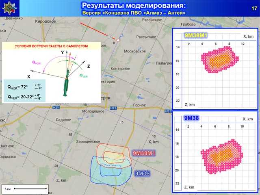This screenshot has width=260, height=195.
Task: Click the 9M38 title in the lower chart
Action: pos(191,118)
